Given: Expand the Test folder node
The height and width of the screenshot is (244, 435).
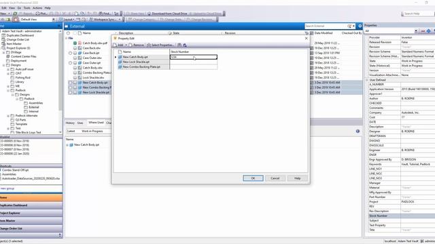Looking at the screenshot, I should tap(8, 128).
